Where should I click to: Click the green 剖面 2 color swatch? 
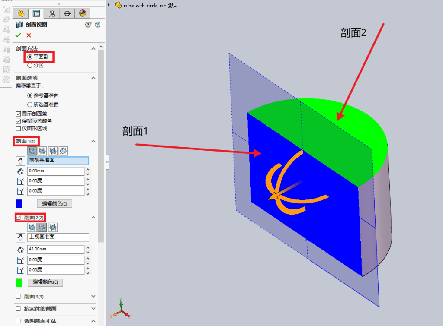coord(19,282)
